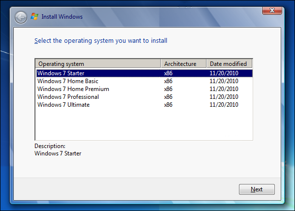
Task: Click x86 in the Windows 7 Starter row
Action: tap(168, 73)
